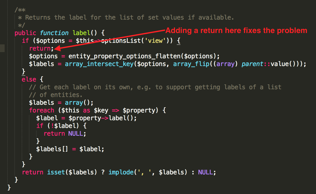This screenshot has width=316, height=194.
Task: Click the '$labels = array();' statement
Action: [x=61, y=102]
